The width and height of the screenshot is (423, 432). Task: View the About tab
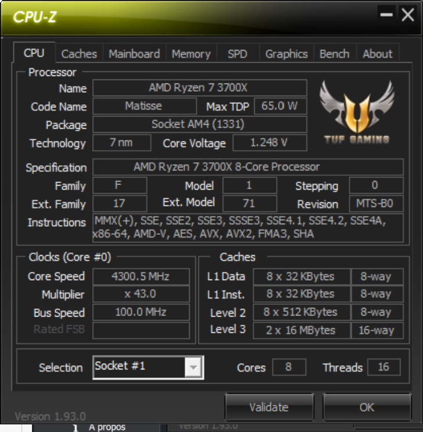[x=377, y=54]
